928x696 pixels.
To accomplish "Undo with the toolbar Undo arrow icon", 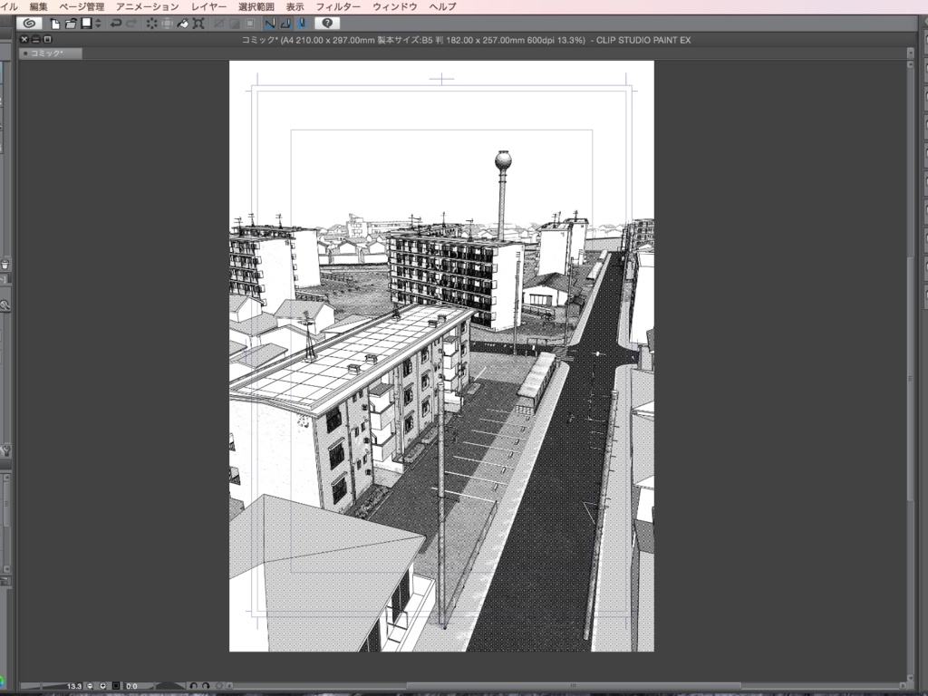I will click(117, 24).
